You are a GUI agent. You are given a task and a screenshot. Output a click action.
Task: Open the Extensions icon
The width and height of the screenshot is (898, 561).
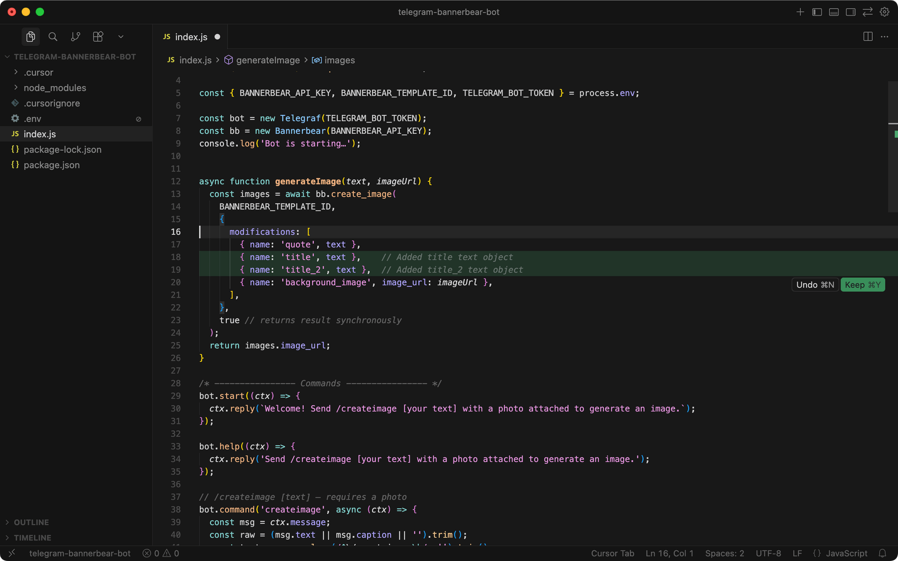tap(98, 37)
